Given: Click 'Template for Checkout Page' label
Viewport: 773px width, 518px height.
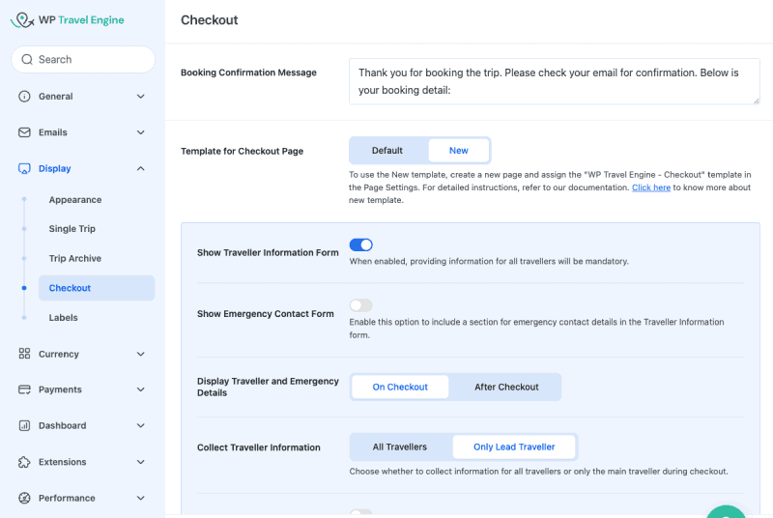Looking at the screenshot, I should click(x=242, y=152).
